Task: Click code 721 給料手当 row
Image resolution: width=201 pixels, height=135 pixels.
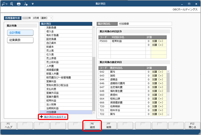Action: coord(133,110)
